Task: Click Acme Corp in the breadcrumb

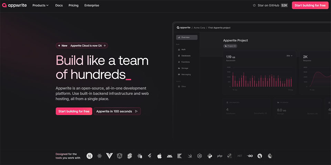Action: pos(199,28)
